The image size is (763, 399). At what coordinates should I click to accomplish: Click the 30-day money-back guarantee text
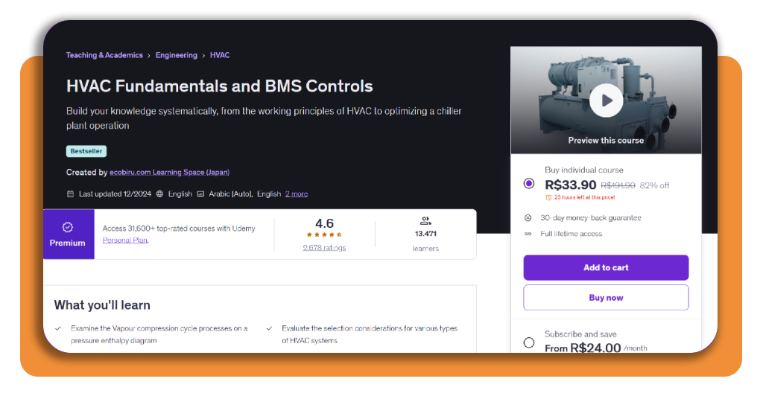tap(591, 218)
